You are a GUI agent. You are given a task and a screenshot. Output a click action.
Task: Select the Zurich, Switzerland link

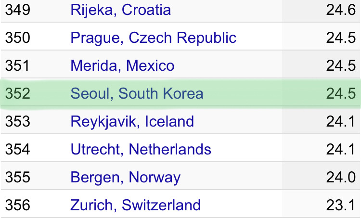coord(135,205)
